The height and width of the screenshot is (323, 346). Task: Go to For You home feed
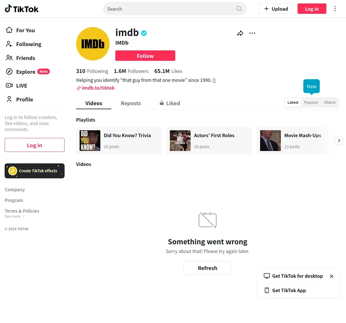coord(20,30)
